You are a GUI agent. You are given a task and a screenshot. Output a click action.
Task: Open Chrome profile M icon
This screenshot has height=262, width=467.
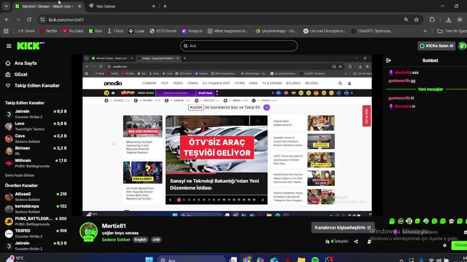click(x=460, y=20)
